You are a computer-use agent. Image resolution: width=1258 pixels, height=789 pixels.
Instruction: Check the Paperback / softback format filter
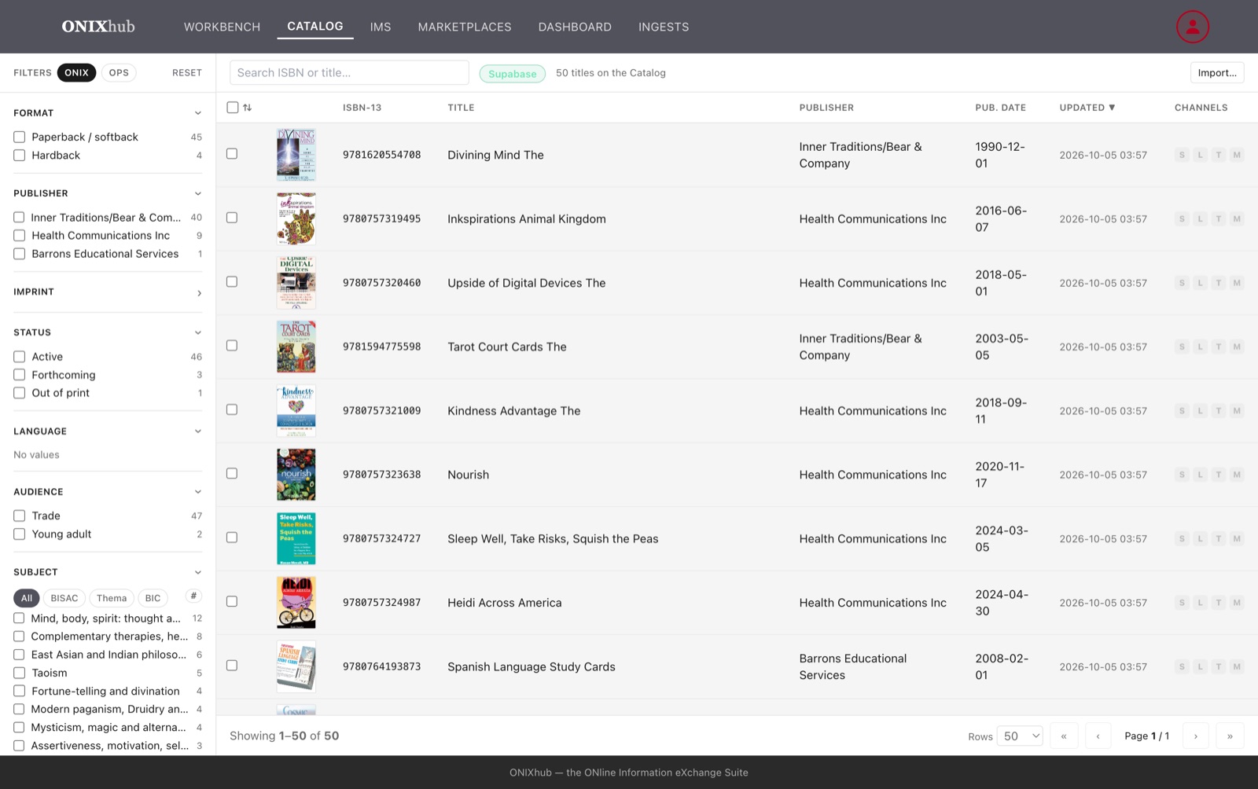20,137
